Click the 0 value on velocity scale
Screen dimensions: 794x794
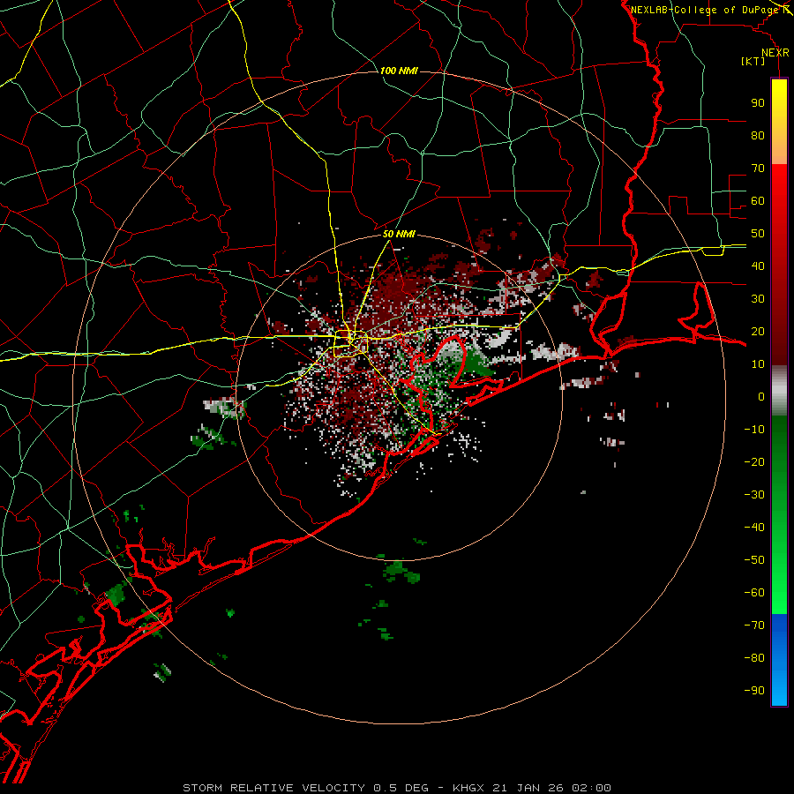click(x=761, y=397)
